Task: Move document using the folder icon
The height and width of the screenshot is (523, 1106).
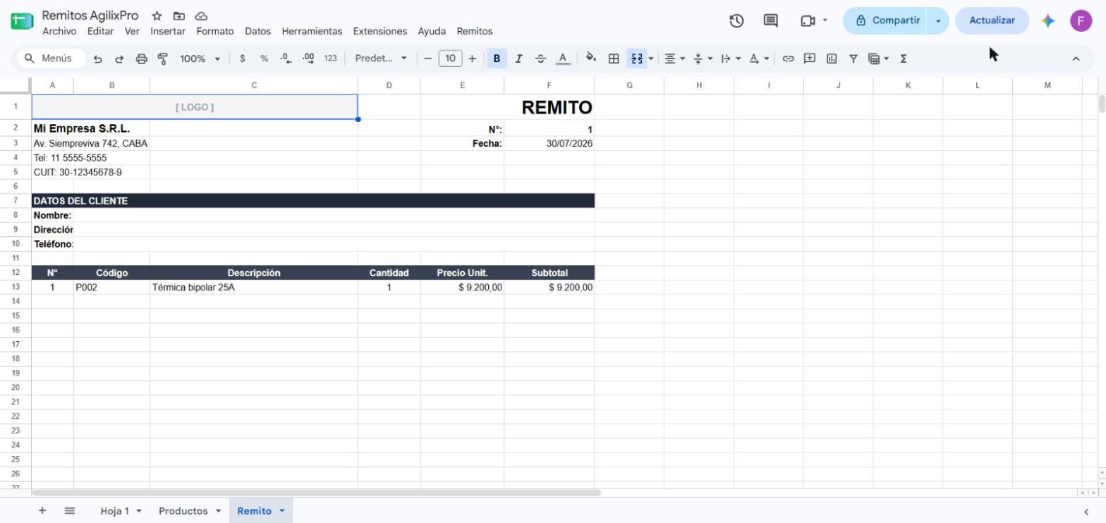Action: (x=178, y=16)
